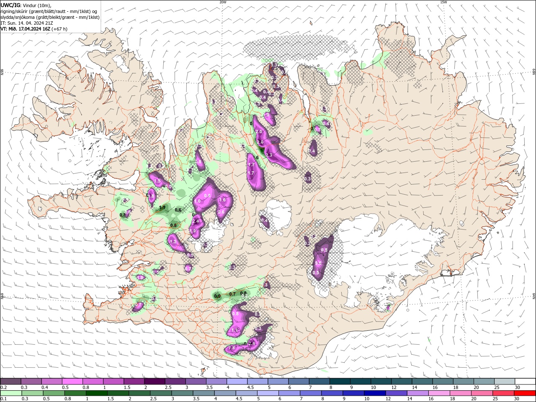The image size is (536, 402).
Task: Select the 66N label on the left edge
Action: click(2, 72)
